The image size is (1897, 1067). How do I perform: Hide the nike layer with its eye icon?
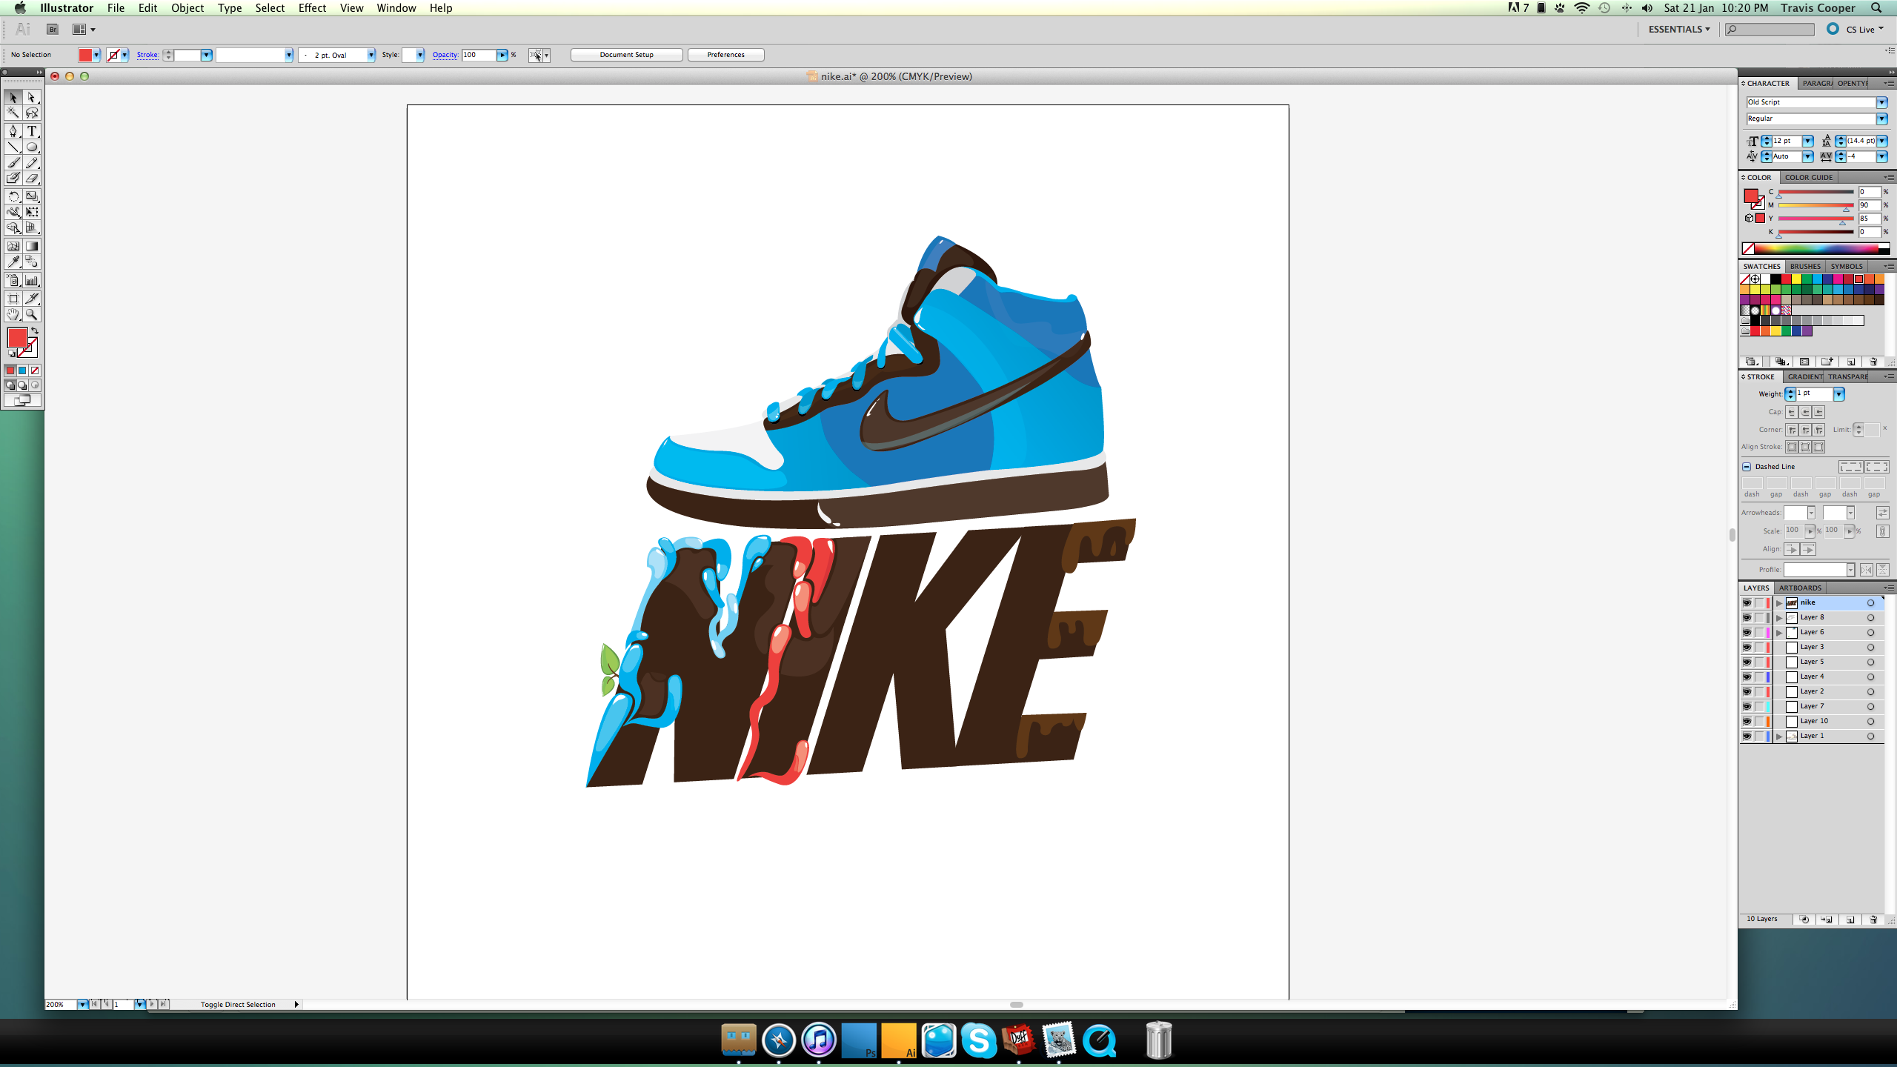point(1747,602)
